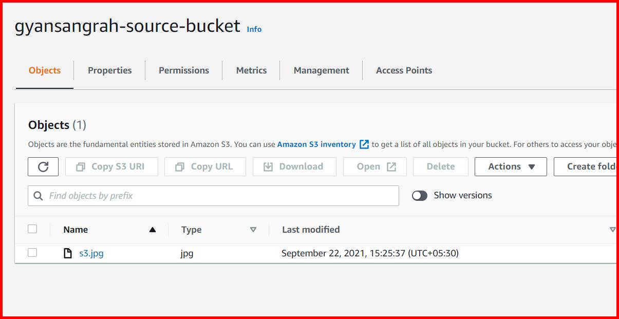Open the Actions dropdown
Viewport: 619px width, 319px height.
pos(511,166)
